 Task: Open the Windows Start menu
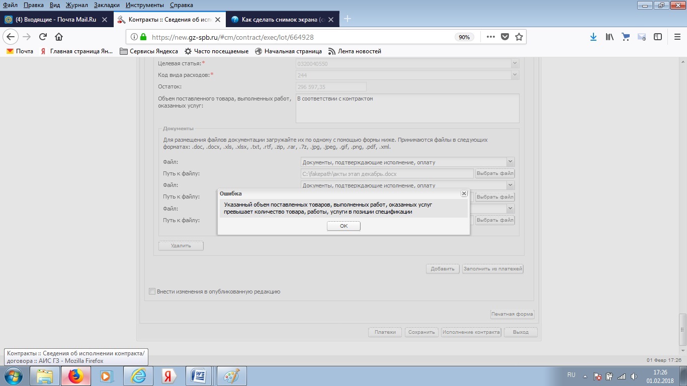point(13,376)
